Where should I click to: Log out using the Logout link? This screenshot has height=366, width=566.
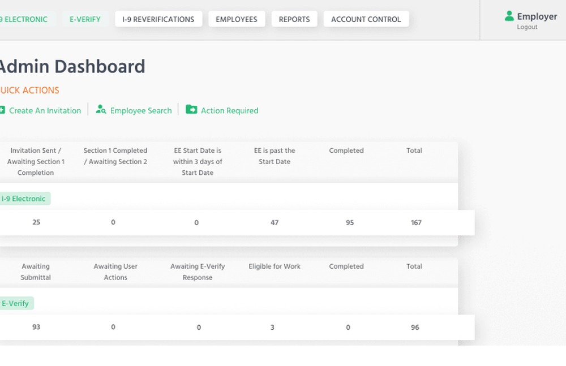527,27
